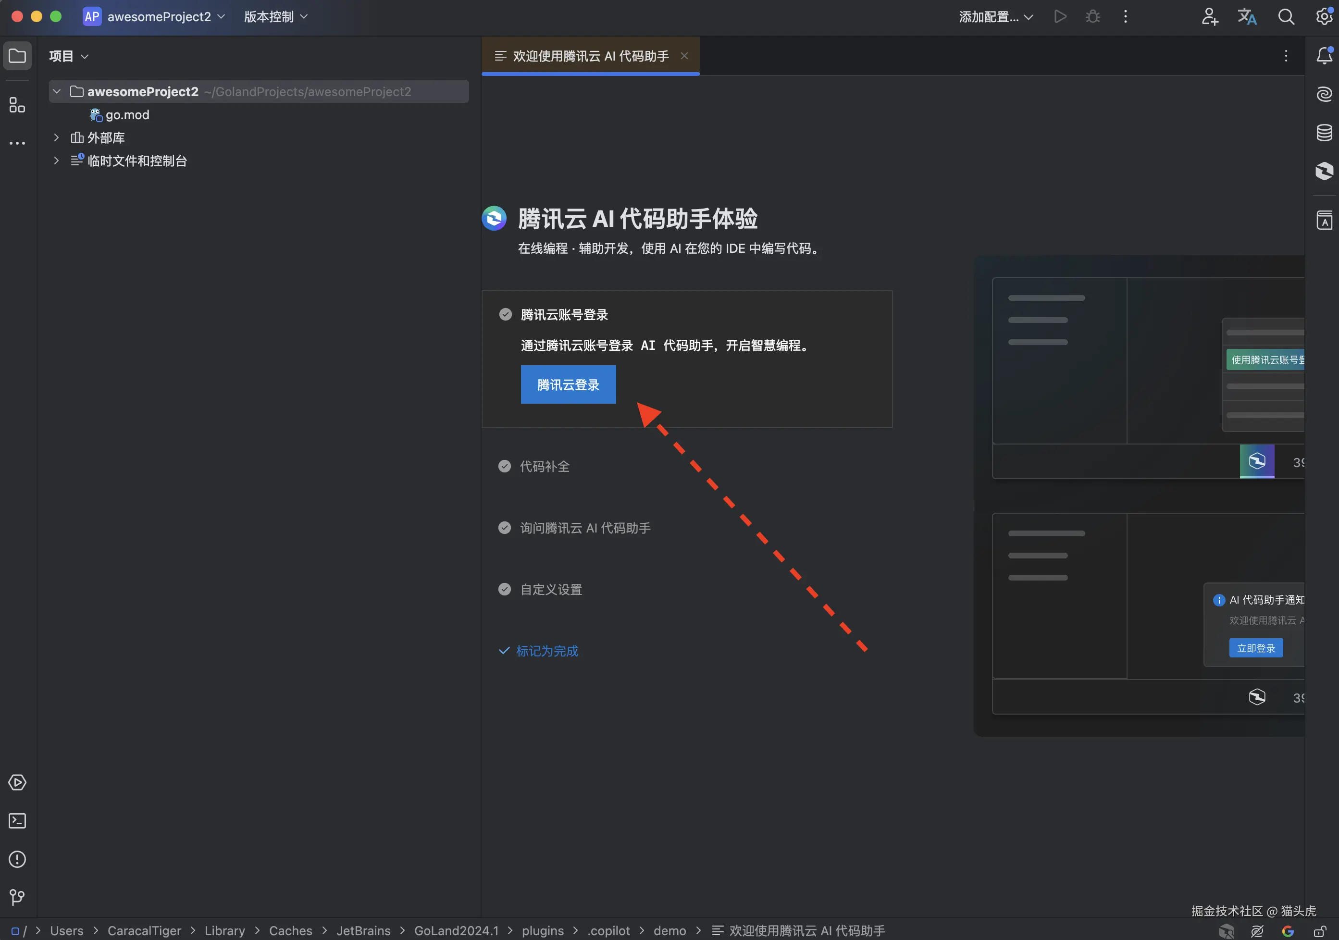Open the Problems tool window icon
This screenshot has width=1339, height=940.
pos(17,860)
